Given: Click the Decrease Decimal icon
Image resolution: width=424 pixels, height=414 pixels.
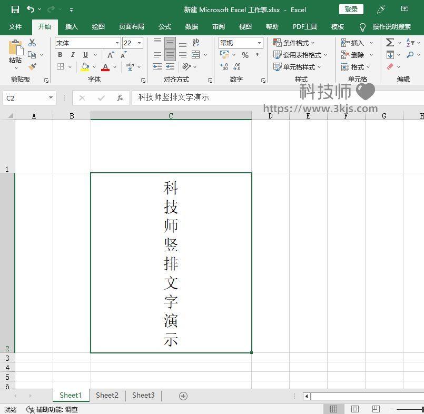Looking at the screenshot, I should (x=236, y=66).
